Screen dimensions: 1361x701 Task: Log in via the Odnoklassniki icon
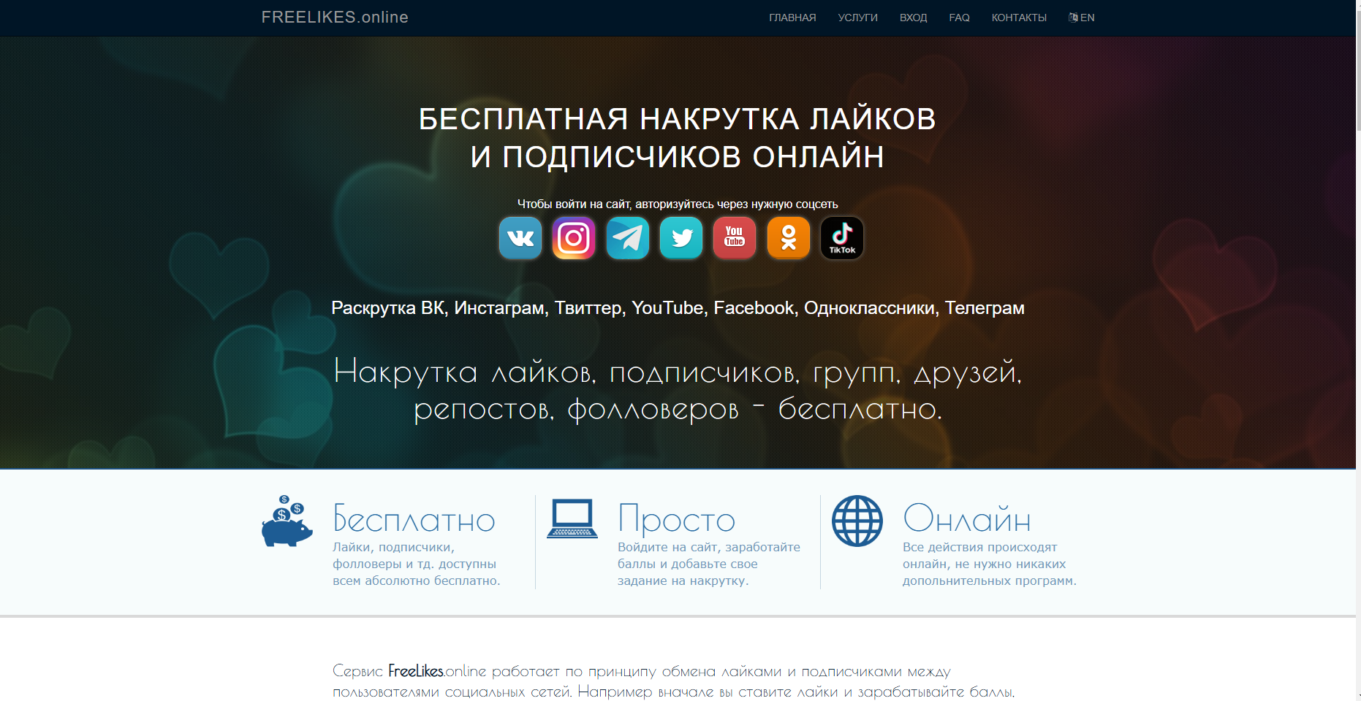pos(789,238)
